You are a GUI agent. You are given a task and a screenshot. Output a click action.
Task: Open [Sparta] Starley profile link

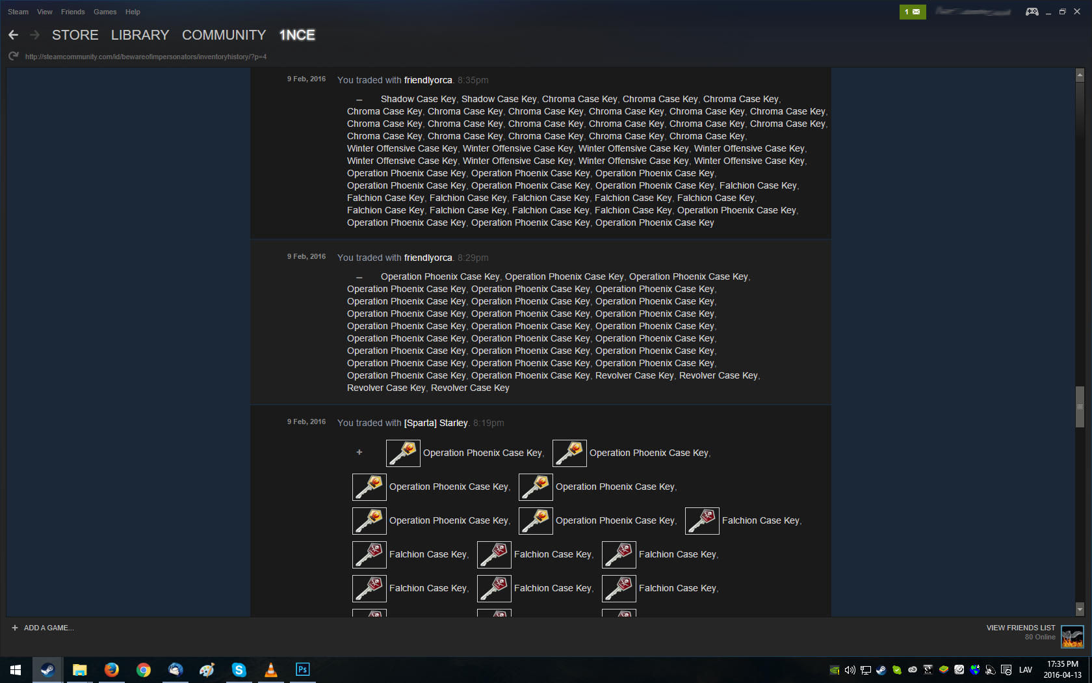click(435, 423)
